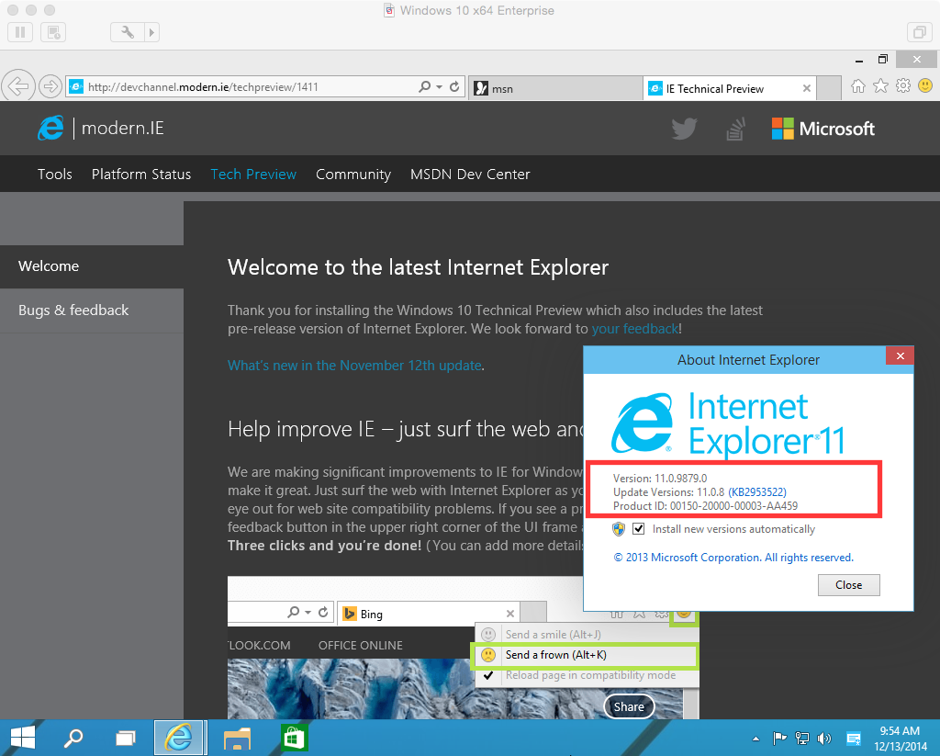Viewport: 940px width, 756px height.
Task: Close the IE Technical Preview tab
Action: click(807, 89)
